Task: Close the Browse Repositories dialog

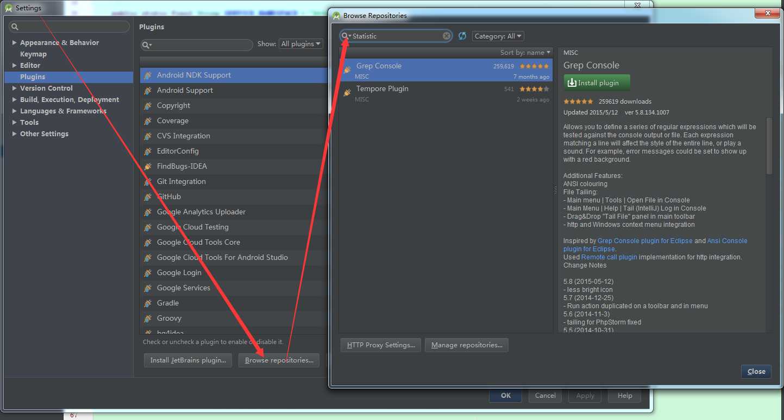Action: pos(756,372)
